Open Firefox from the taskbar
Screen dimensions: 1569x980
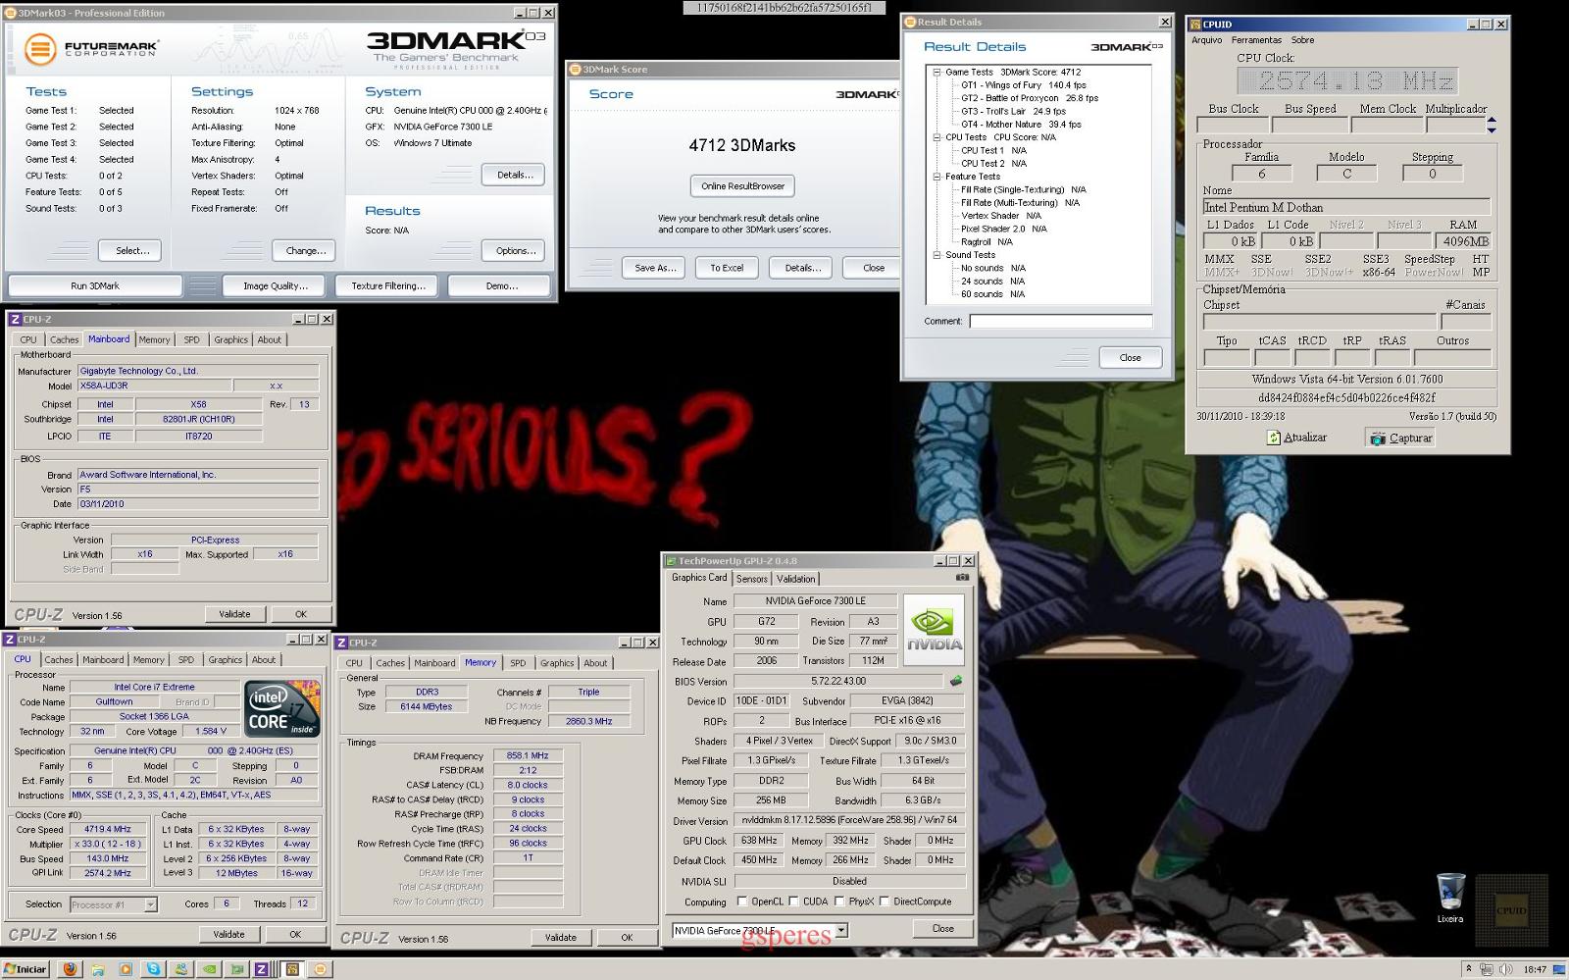tap(70, 969)
